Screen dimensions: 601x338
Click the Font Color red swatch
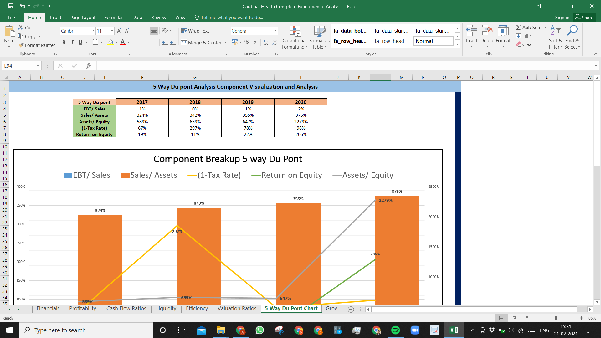tap(123, 42)
